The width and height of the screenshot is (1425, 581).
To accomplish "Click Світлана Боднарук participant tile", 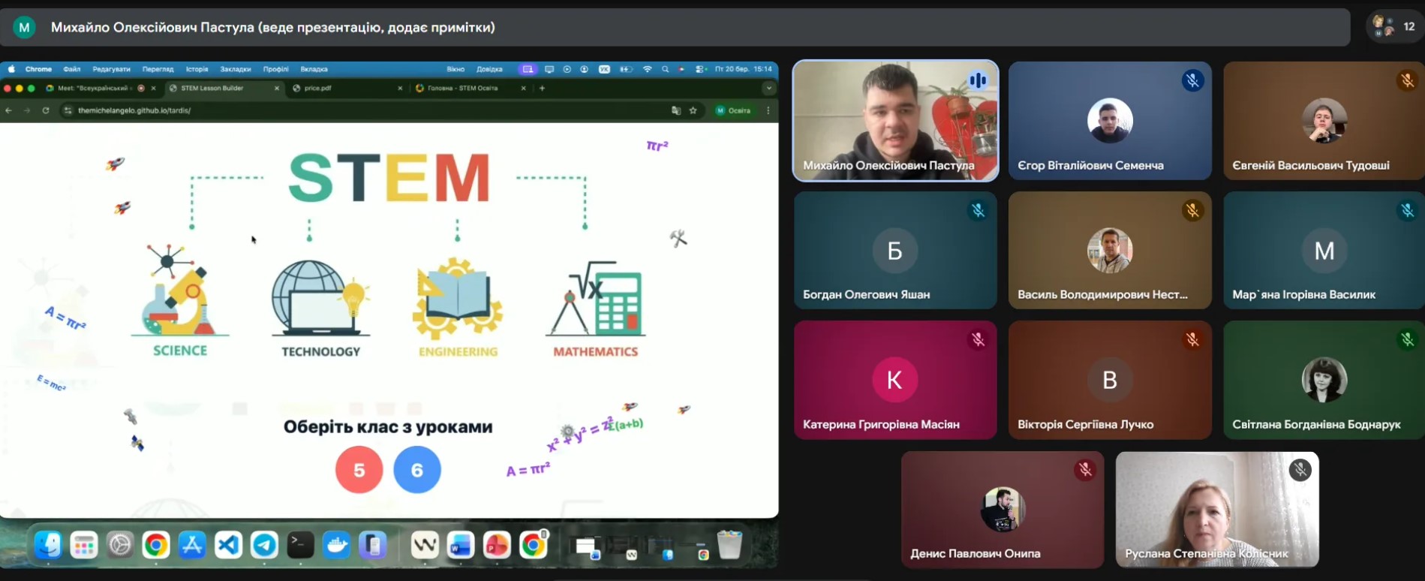I will 1324,380.
